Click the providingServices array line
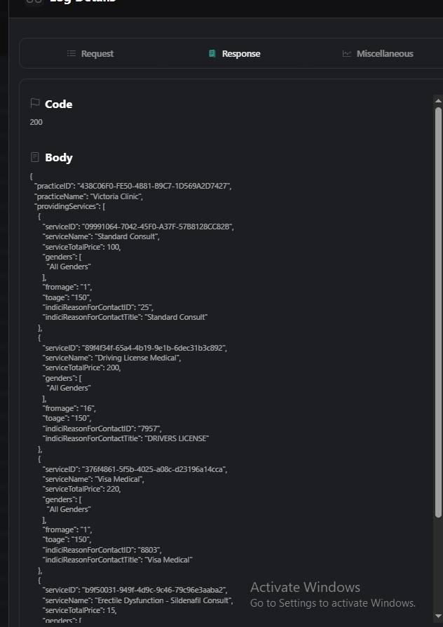Viewport: 443px width, 627px height. click(70, 206)
